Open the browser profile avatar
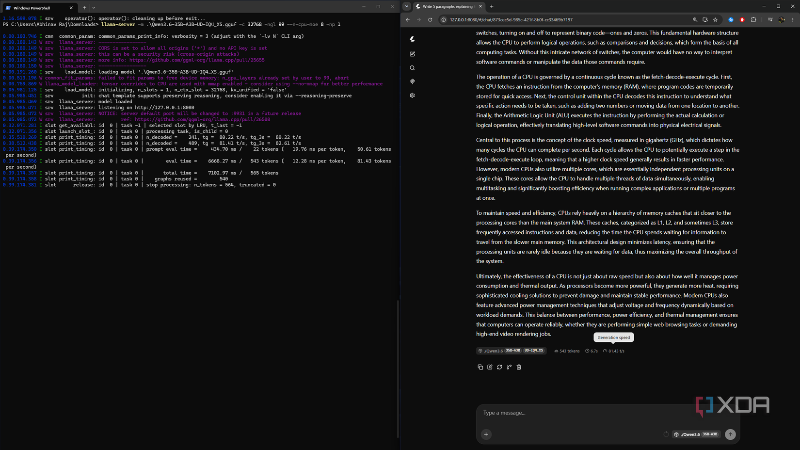Screen dimensions: 800x450 click(x=782, y=20)
